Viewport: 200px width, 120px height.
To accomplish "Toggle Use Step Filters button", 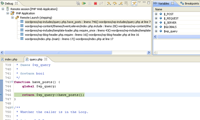I will (134, 3).
